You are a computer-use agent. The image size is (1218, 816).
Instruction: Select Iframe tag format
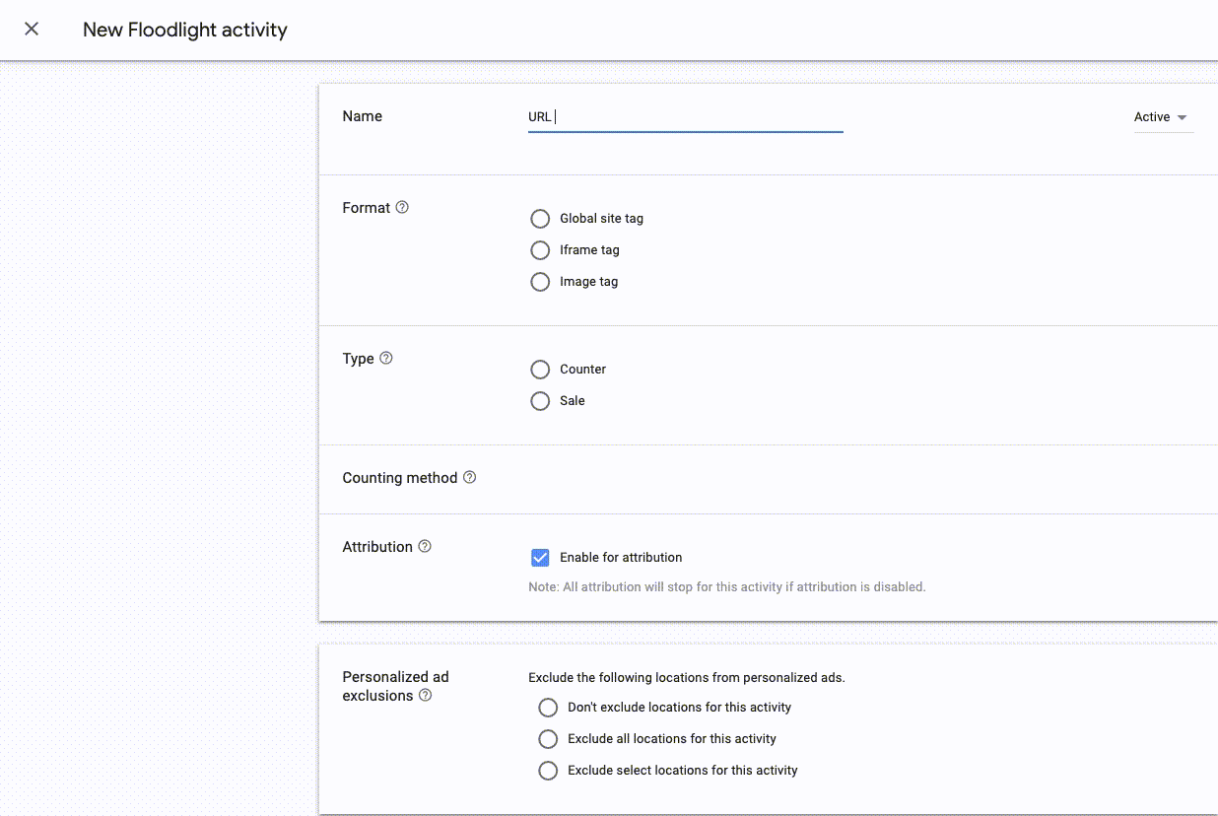click(x=540, y=250)
